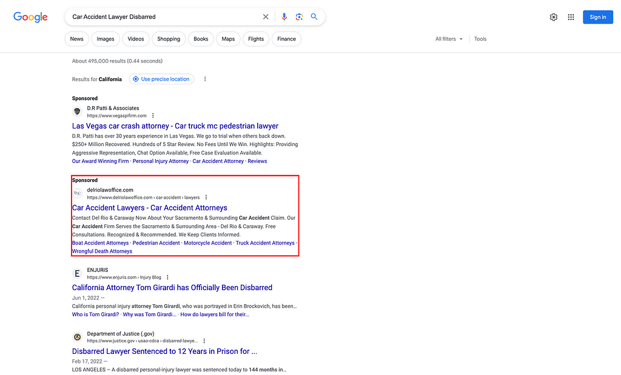Select the Shopping filter tab
Viewport: 621px width, 375px height.
click(169, 39)
